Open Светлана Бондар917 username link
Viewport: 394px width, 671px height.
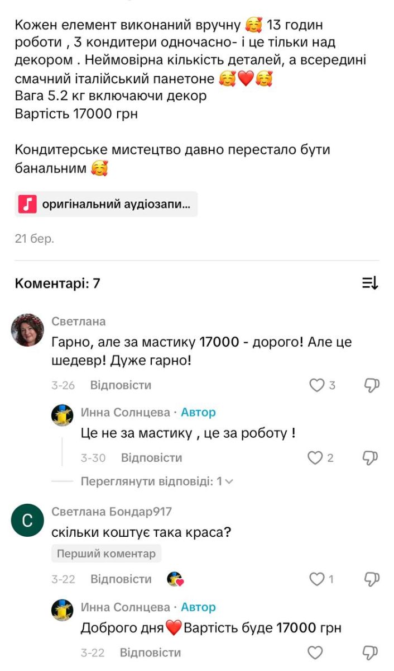112,512
